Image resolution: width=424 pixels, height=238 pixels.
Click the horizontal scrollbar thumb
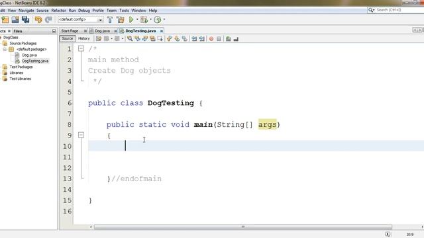click(x=243, y=227)
